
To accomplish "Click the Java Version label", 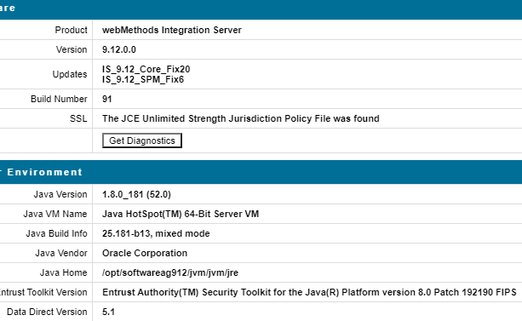I will (x=60, y=194).
